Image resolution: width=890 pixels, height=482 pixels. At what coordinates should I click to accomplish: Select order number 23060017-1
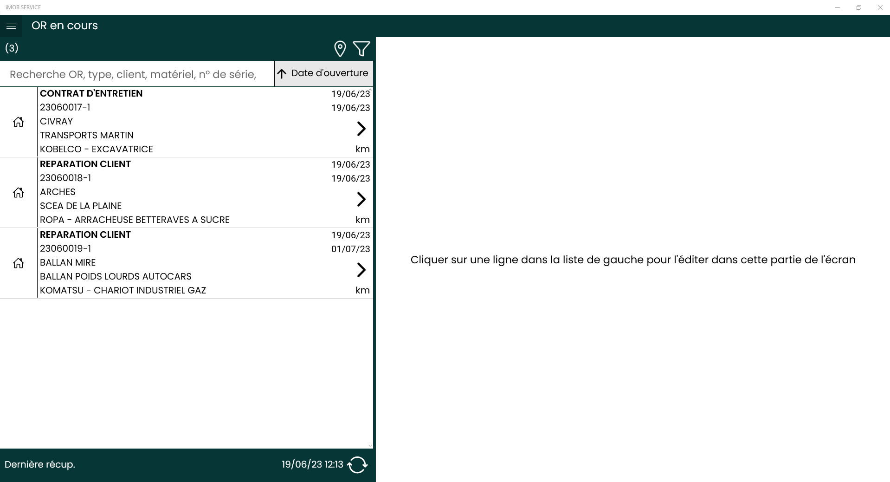pyautogui.click(x=65, y=107)
